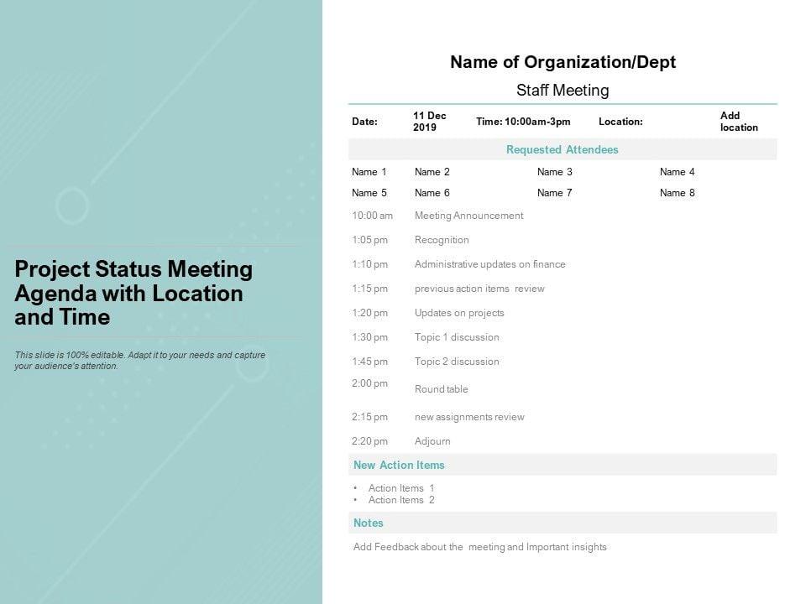
Task: Select 'Topic 1 discussion' agenda item
Action: 457,337
